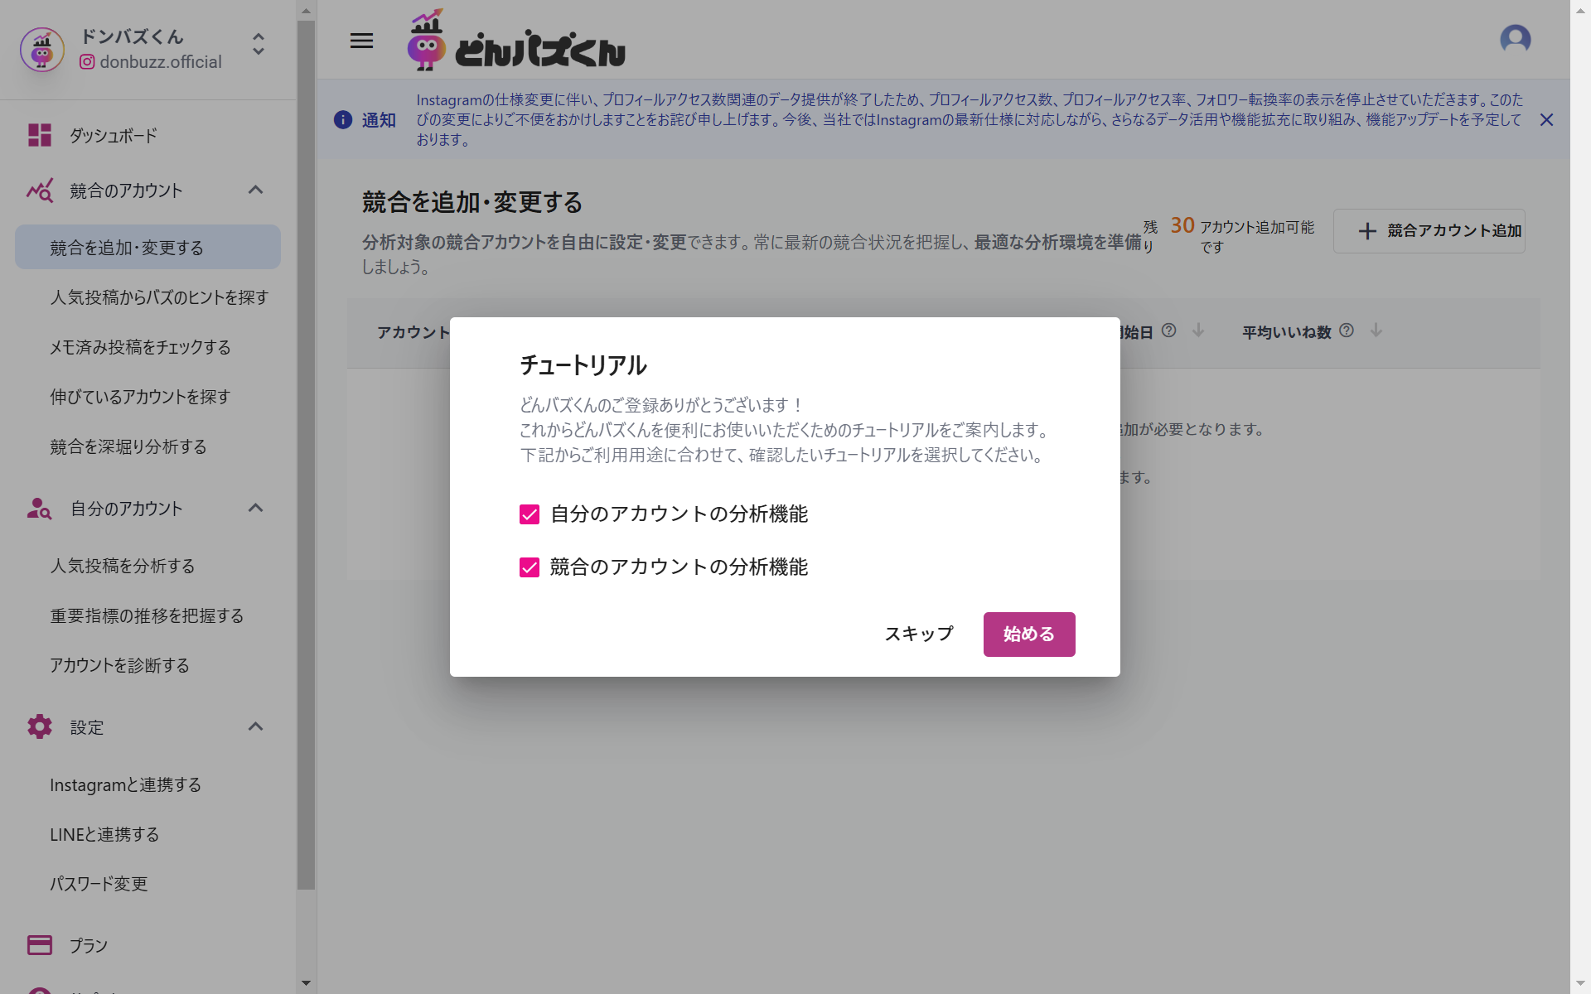Click the 通知 info icon
The width and height of the screenshot is (1591, 994).
tap(342, 120)
